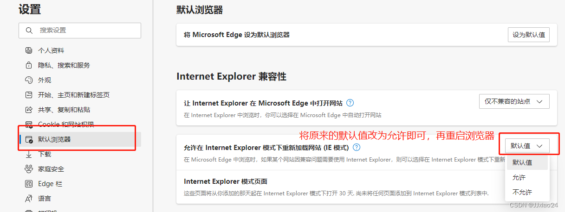Choose 默认值 option in dropdown list
Image resolution: width=565 pixels, height=212 pixels.
click(x=527, y=162)
